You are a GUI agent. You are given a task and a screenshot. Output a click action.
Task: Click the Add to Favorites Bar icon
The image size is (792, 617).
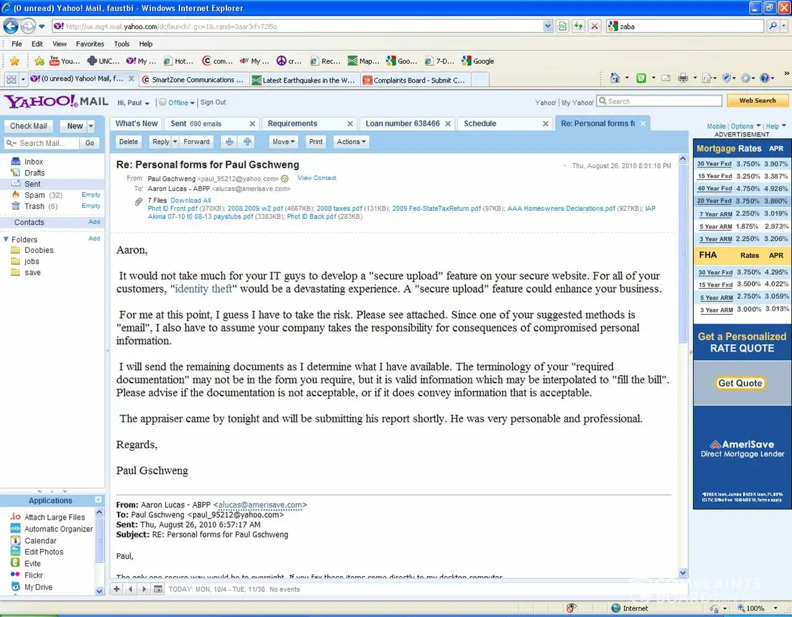click(x=39, y=61)
